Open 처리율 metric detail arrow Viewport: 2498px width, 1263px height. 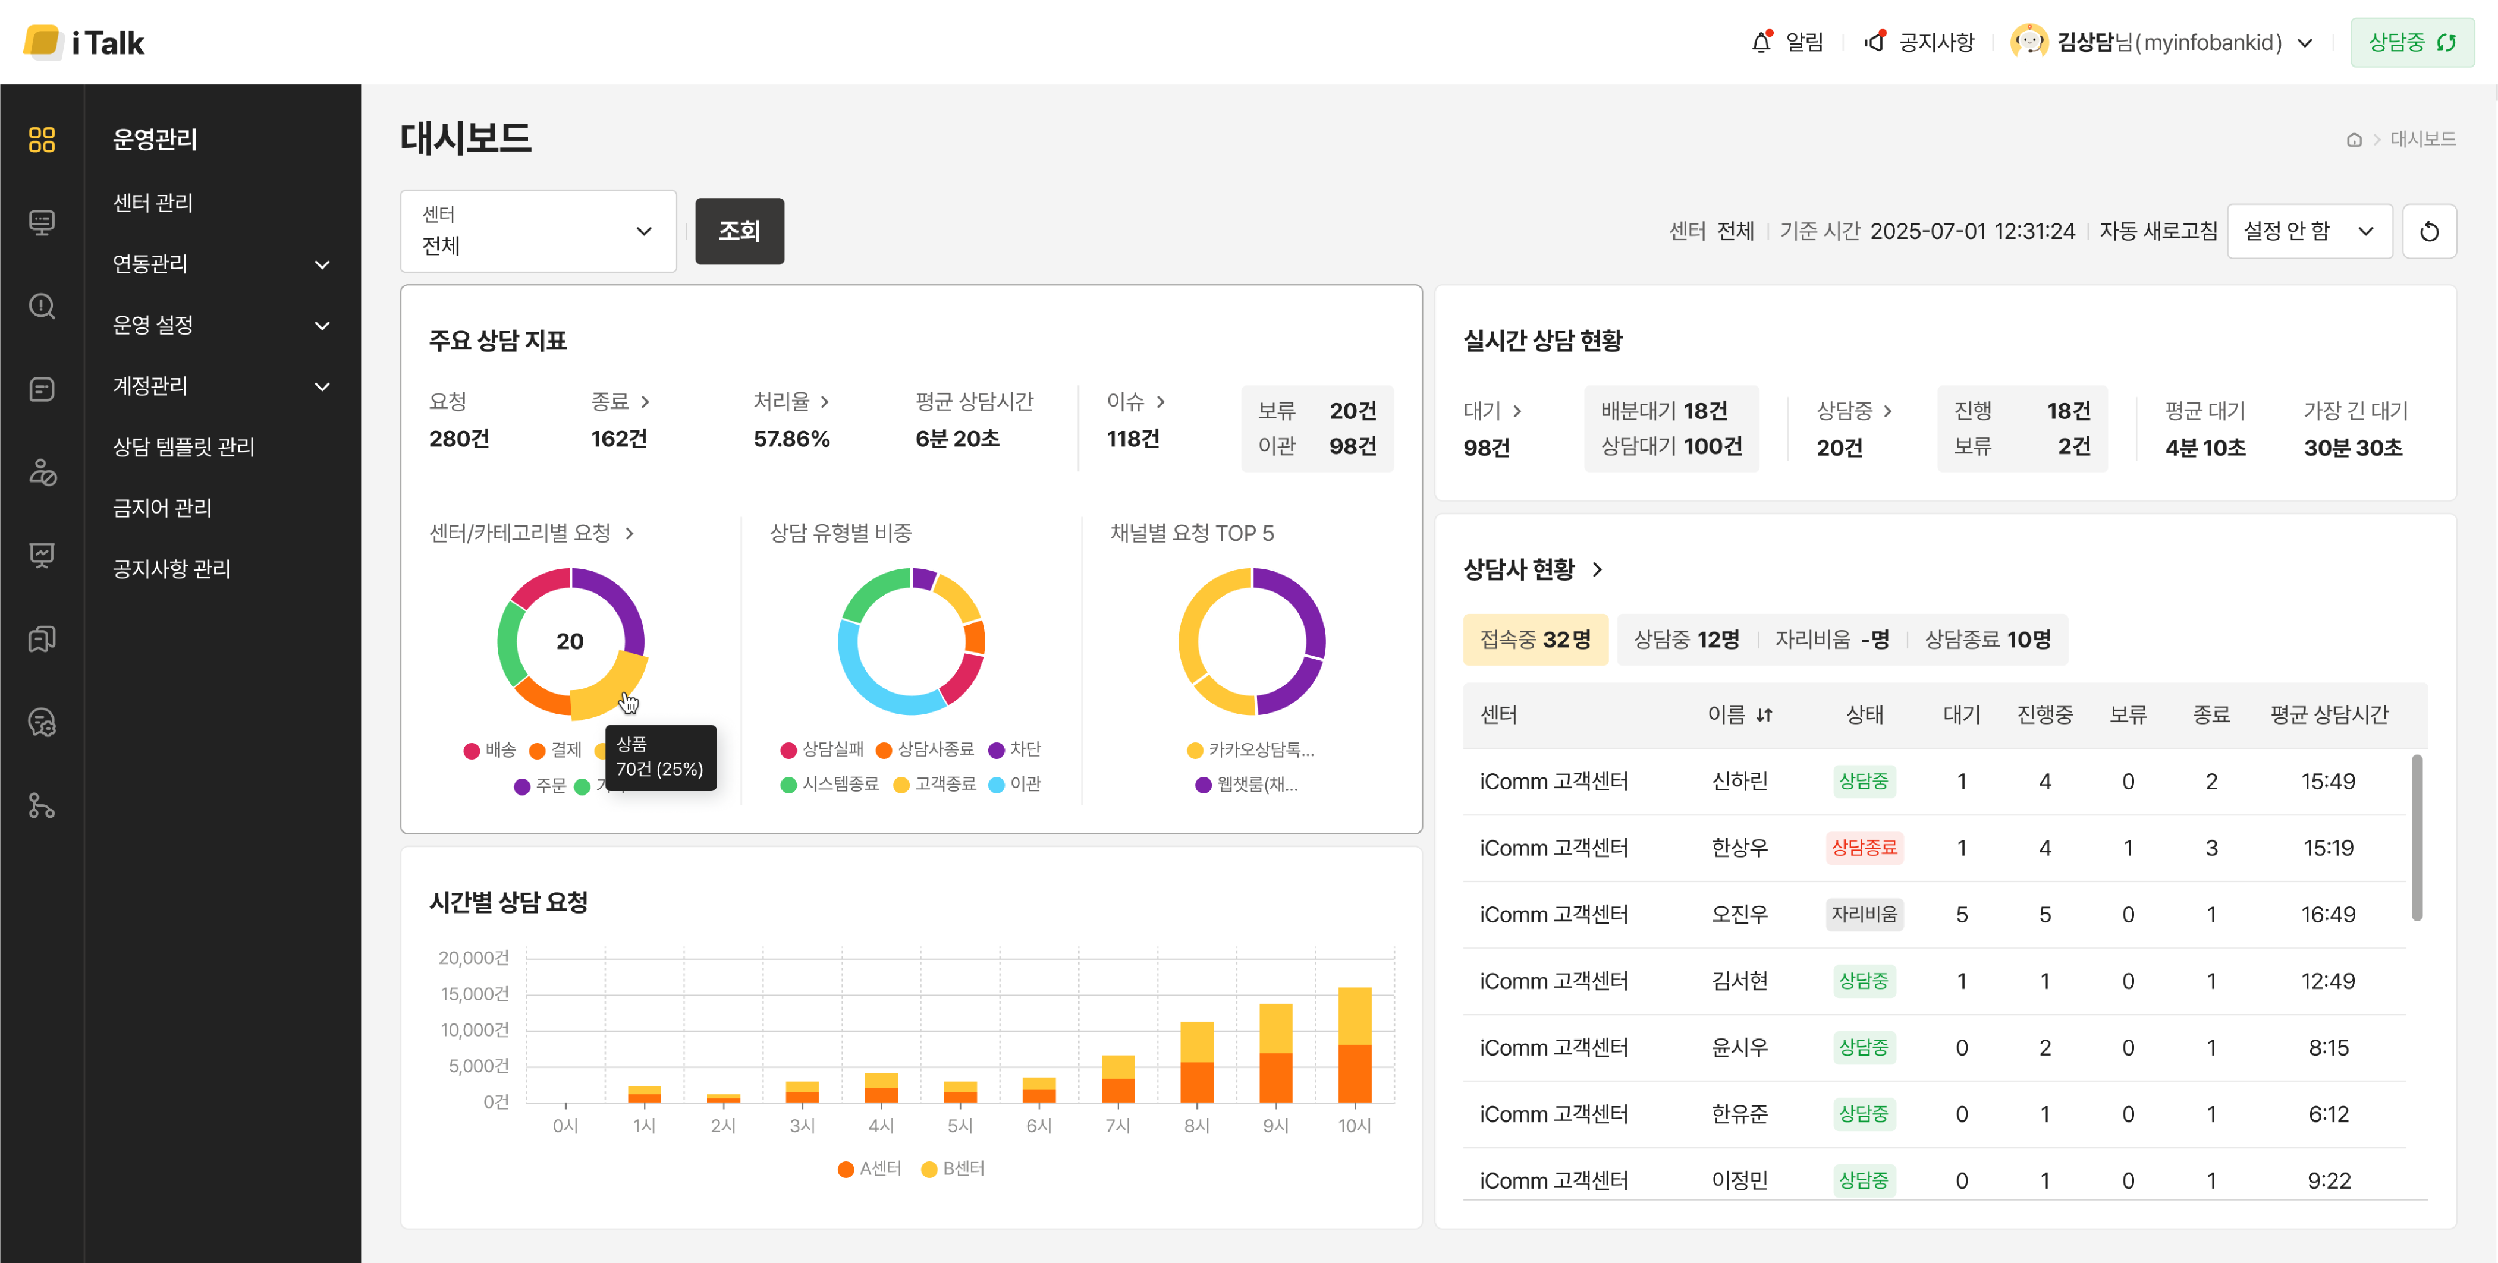825,402
